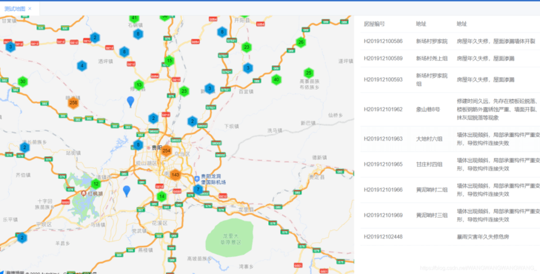The width and height of the screenshot is (540, 274).
Task: Click the green cluster marker labeled 25
Action: [x=308, y=73]
